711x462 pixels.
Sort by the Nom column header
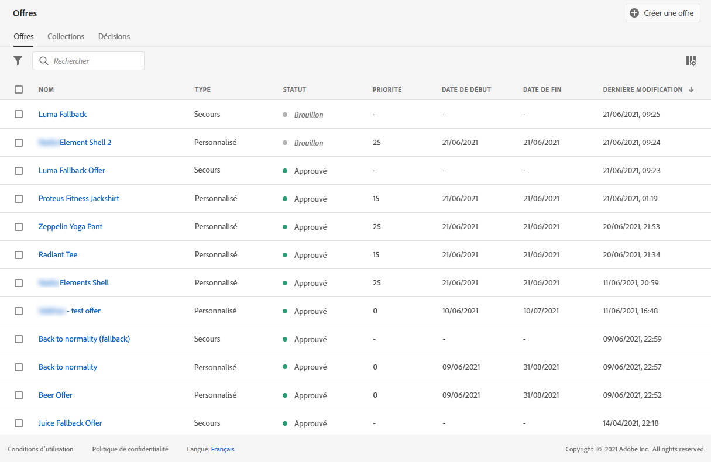tap(46, 89)
